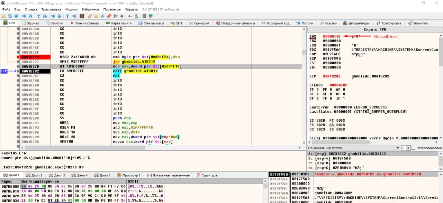Toggle breakpoint bullet at address 0041B270
The height and width of the screenshot is (203, 443).
(18, 57)
